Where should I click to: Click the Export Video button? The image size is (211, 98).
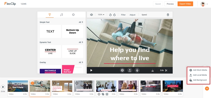(x=185, y=4)
